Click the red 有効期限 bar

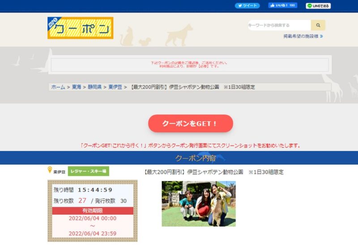click(x=93, y=211)
